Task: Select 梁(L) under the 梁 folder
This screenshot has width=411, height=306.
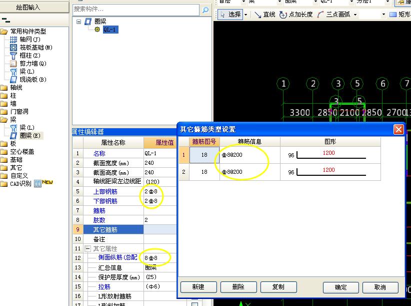Action: pyautogui.click(x=22, y=128)
